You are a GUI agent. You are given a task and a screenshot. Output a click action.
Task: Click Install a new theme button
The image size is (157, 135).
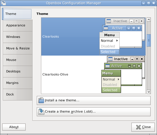coord(94,100)
